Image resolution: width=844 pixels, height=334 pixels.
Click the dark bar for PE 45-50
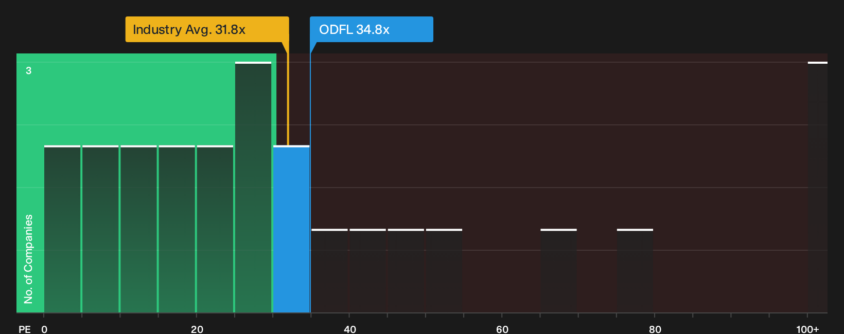pos(406,271)
